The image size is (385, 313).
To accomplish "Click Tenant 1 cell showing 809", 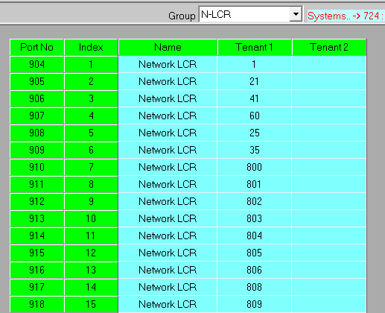I will [255, 304].
